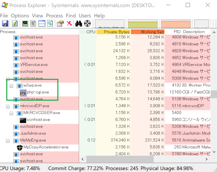Collapse the MsMpEng.exe tree node
Viewport: 217px width, 172px height.
8,141
